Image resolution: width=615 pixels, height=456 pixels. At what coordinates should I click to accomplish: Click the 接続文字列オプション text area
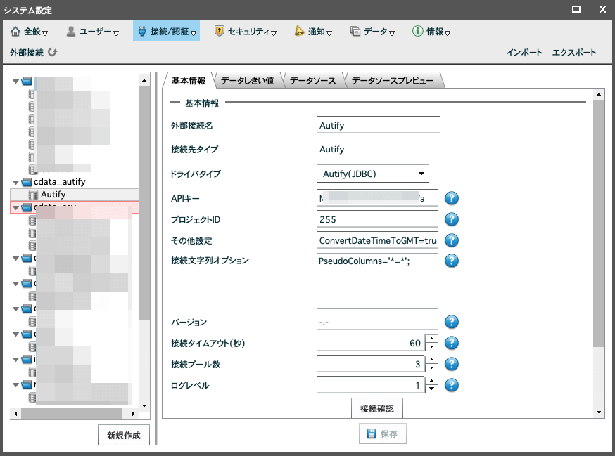(377, 281)
